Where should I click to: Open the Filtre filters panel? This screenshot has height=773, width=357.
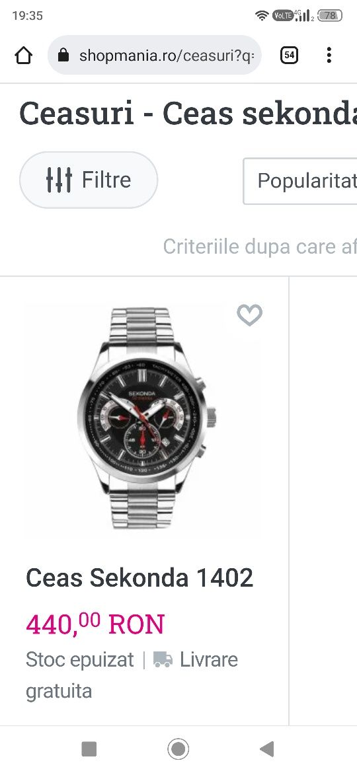pyautogui.click(x=89, y=180)
